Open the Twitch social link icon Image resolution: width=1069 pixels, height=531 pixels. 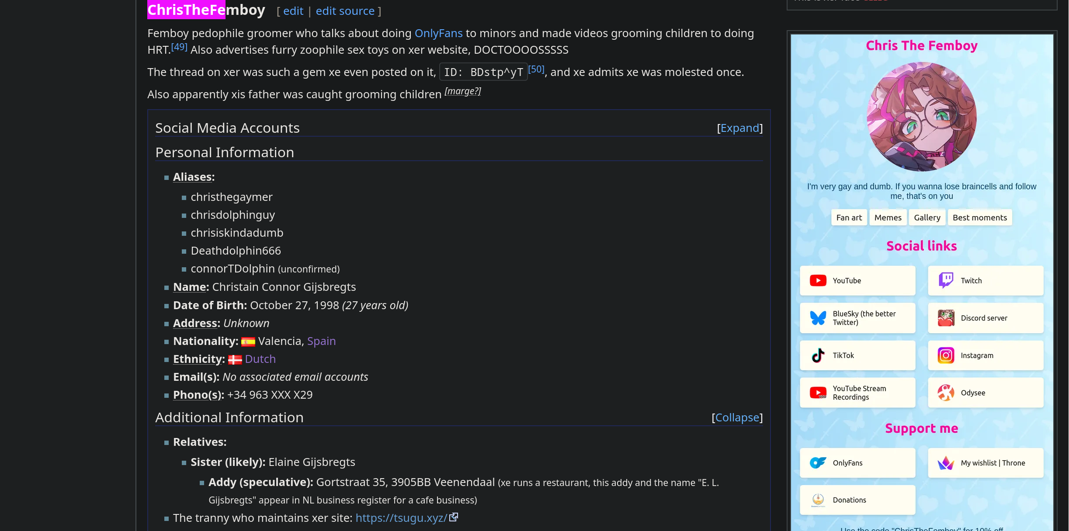(946, 280)
